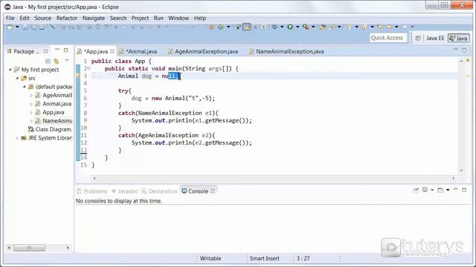Open the Run menu

(158, 18)
